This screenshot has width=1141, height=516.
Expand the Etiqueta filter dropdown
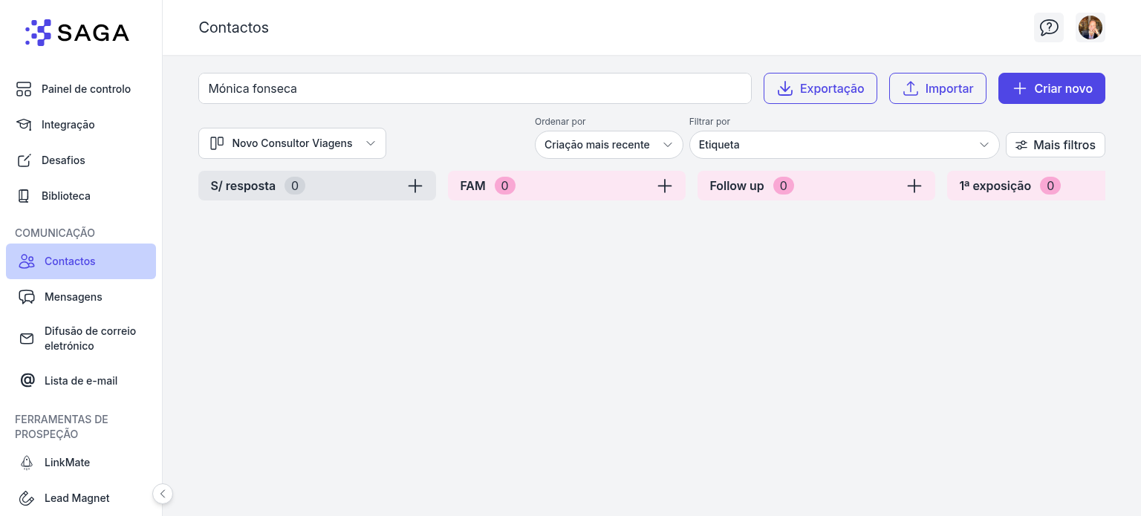coord(843,145)
